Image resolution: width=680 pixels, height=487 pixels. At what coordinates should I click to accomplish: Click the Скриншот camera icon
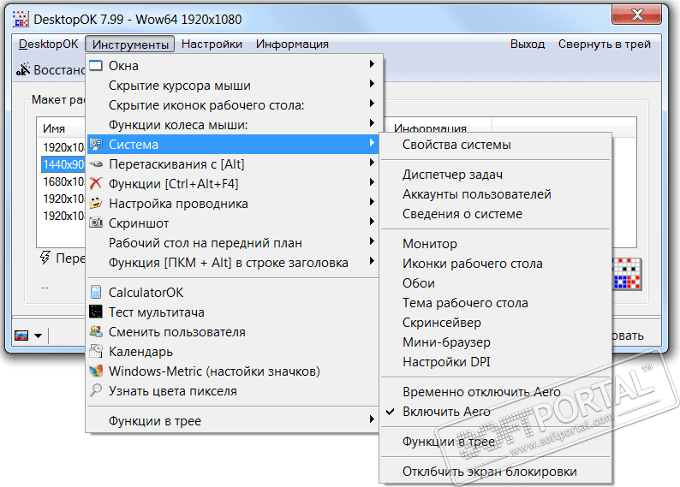[96, 223]
